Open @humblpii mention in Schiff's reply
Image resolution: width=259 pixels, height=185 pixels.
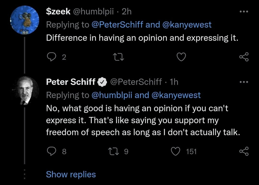click(112, 95)
